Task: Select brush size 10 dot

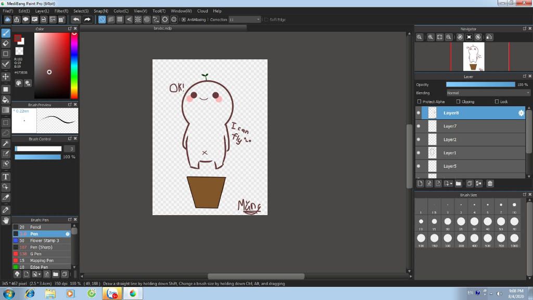Action: pos(514,205)
